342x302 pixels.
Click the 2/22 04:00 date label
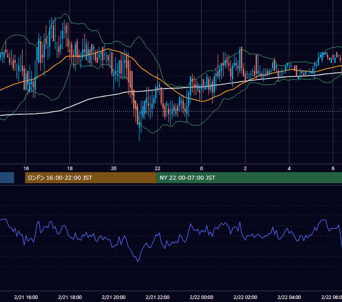click(289, 297)
